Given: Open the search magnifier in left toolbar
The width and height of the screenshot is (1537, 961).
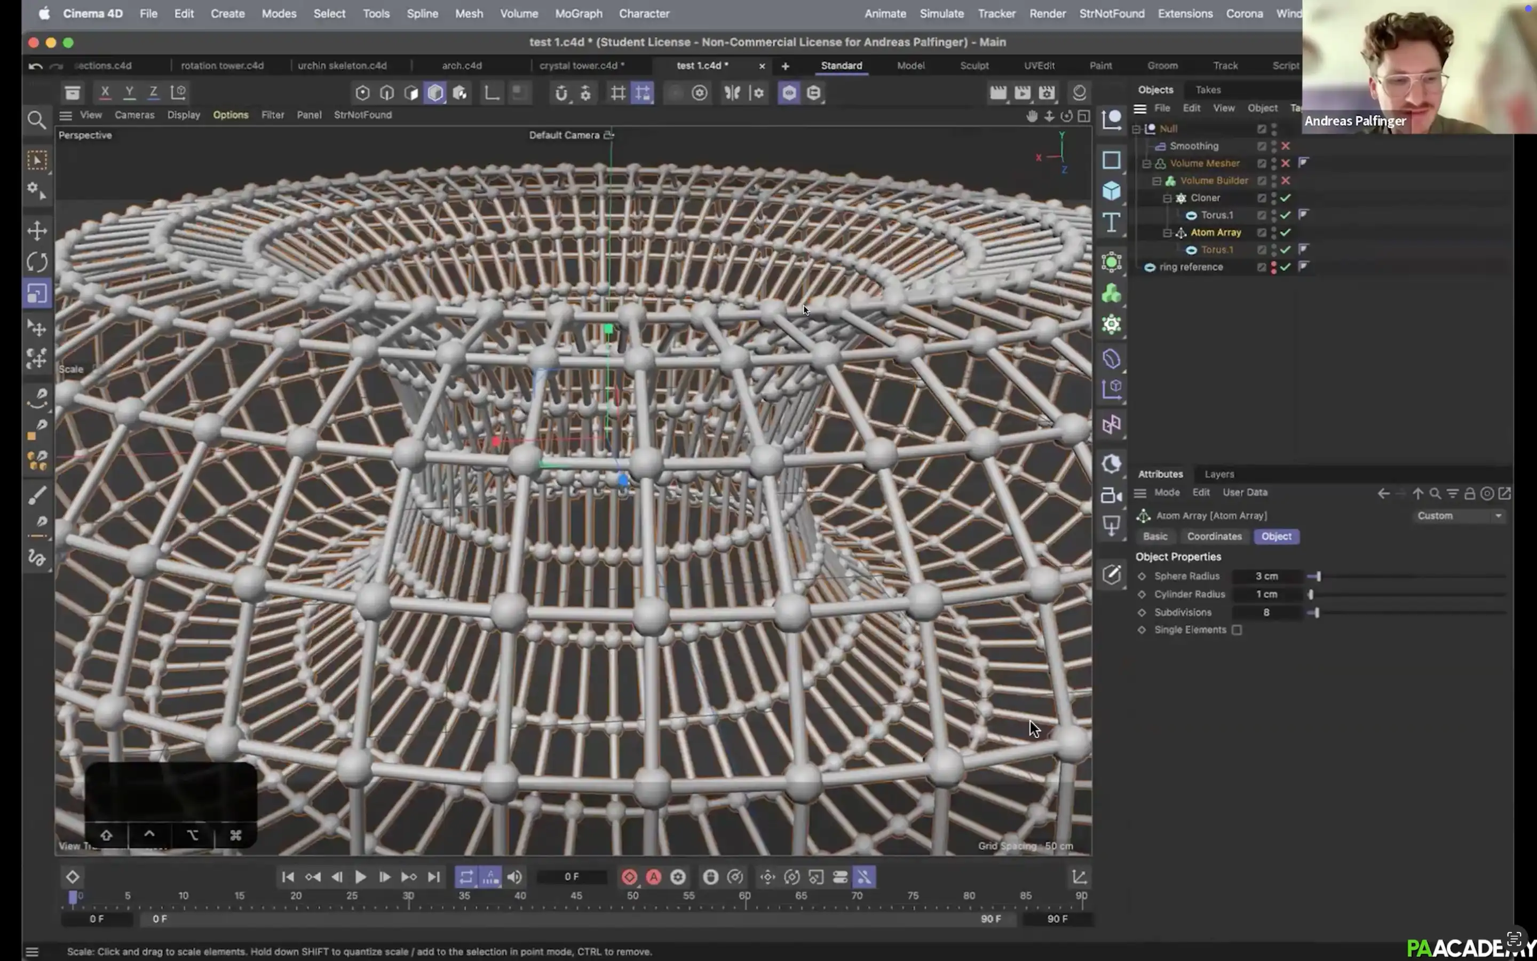Looking at the screenshot, I should pos(37,120).
